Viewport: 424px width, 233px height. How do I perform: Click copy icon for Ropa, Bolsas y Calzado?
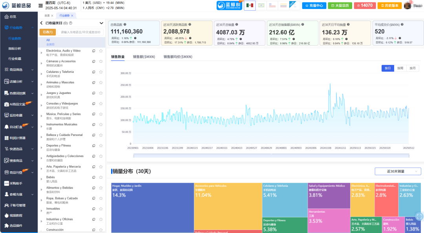(93, 198)
